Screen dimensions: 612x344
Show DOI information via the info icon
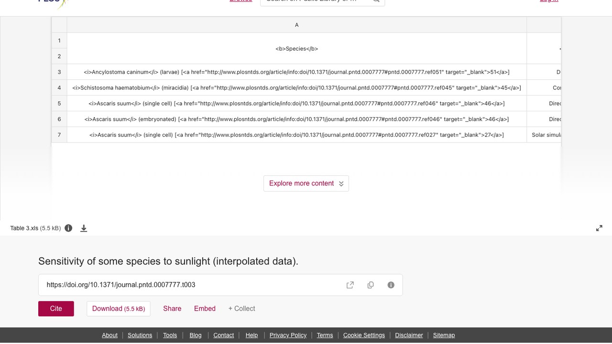391,285
